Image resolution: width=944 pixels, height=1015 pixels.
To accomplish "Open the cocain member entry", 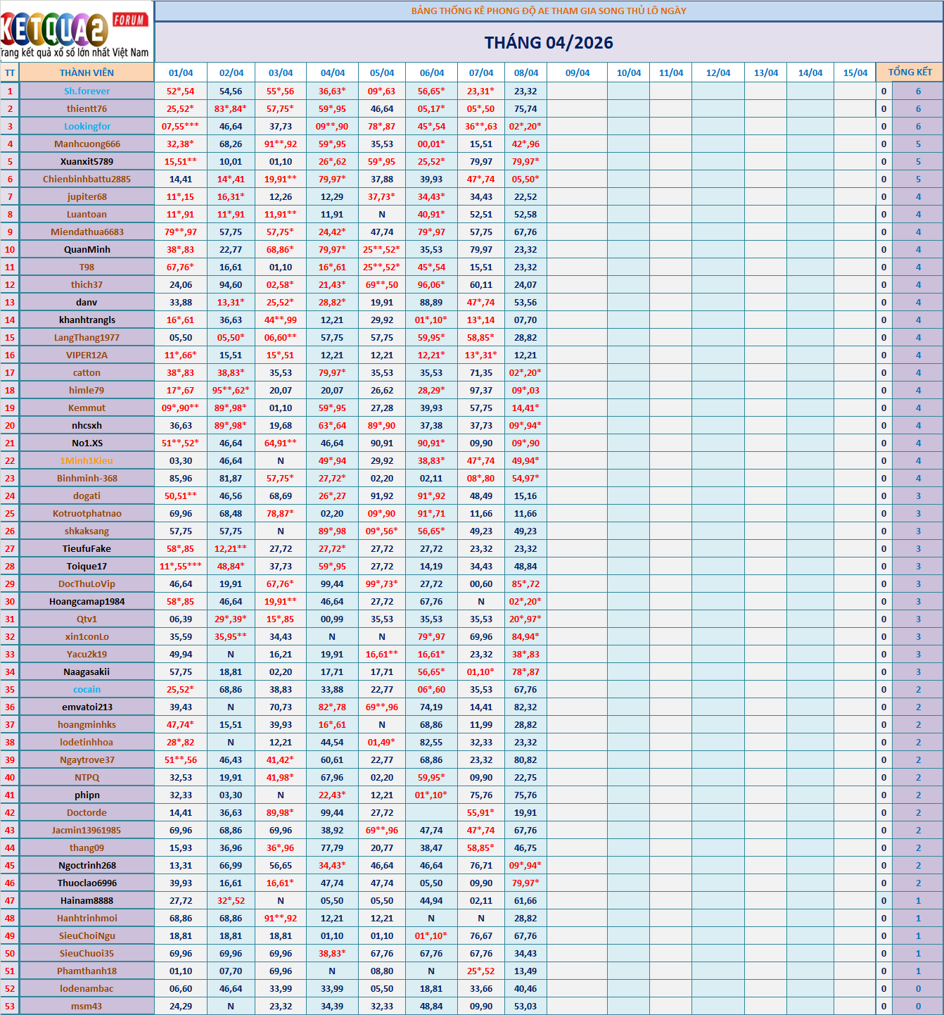I will pos(87,689).
